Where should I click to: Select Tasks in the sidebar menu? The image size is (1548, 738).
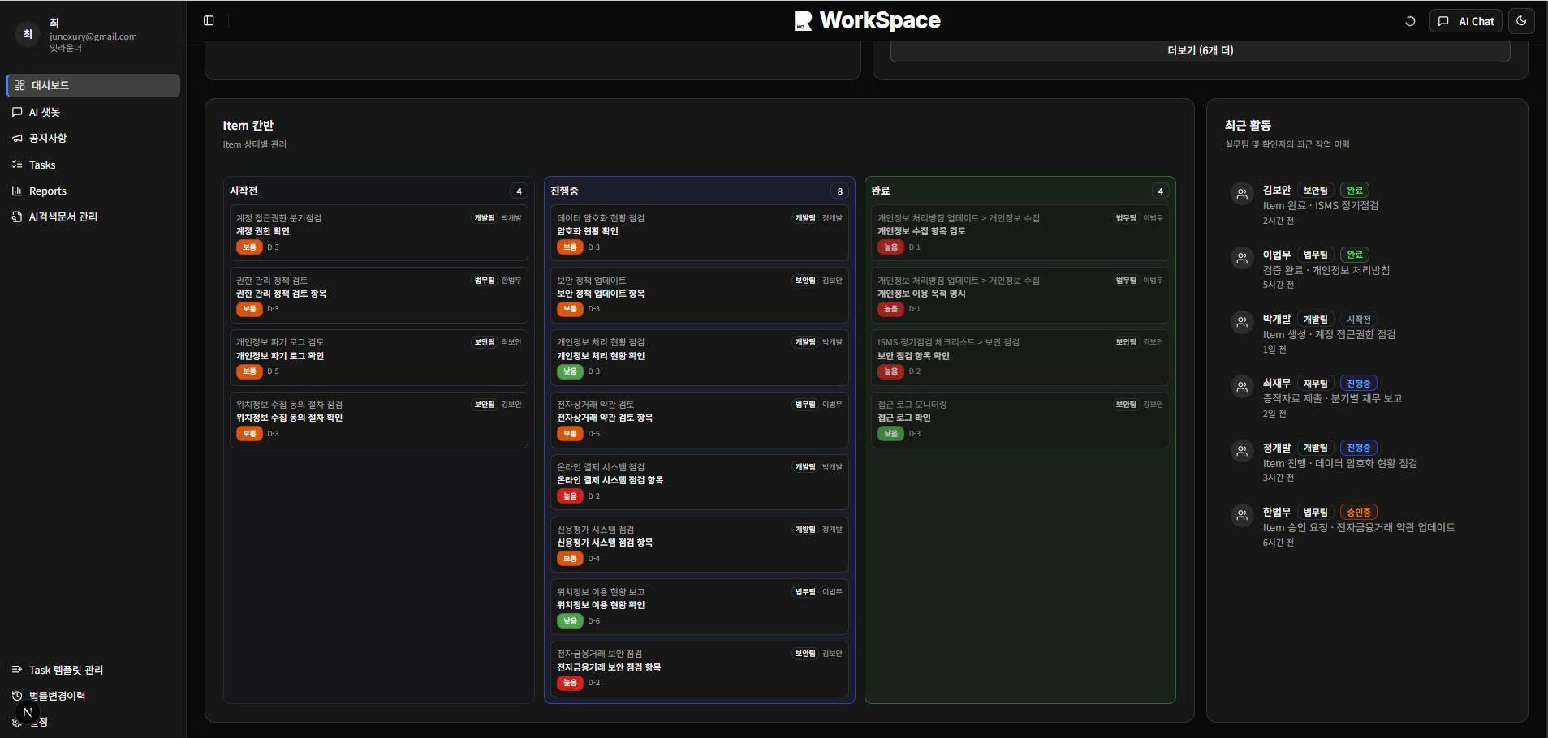(18, 165)
